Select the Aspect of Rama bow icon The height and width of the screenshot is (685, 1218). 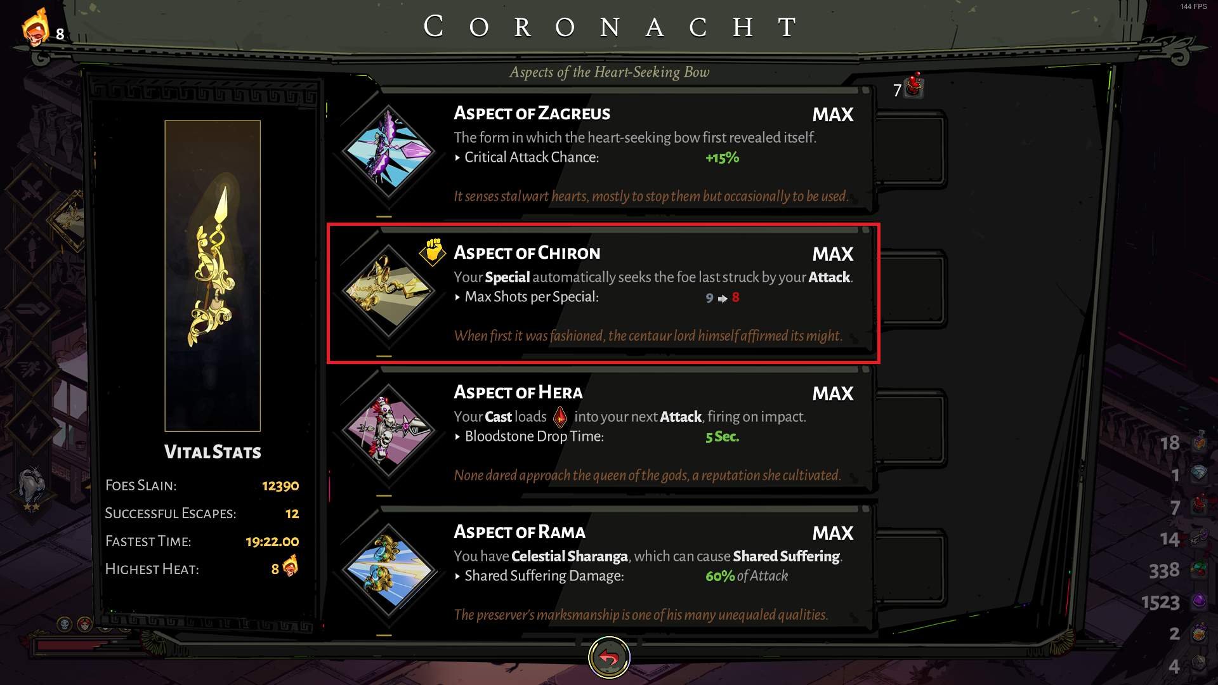pos(388,570)
